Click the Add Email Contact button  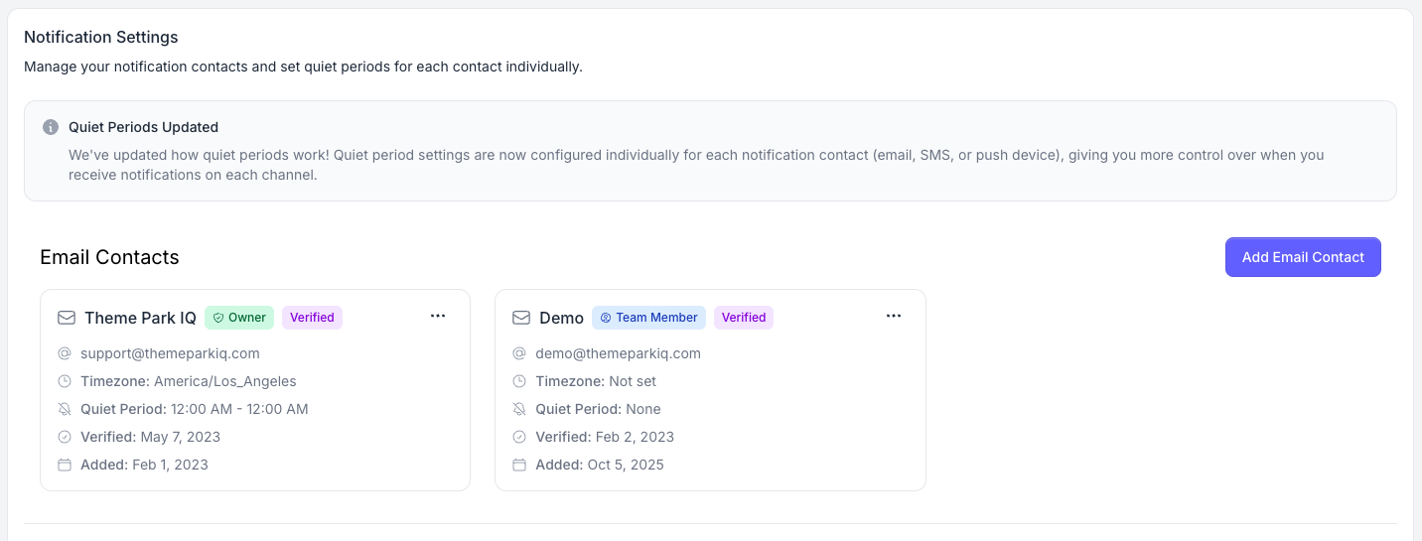pyautogui.click(x=1303, y=257)
